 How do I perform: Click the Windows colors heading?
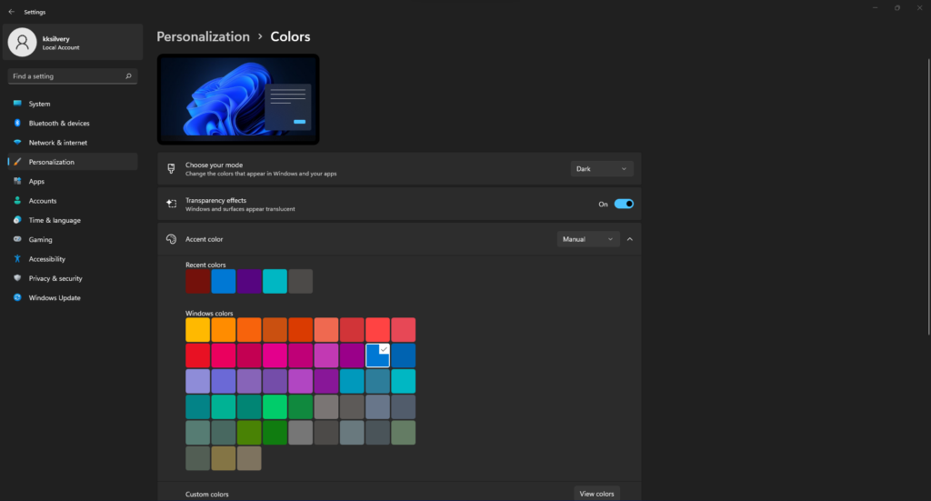pyautogui.click(x=209, y=313)
